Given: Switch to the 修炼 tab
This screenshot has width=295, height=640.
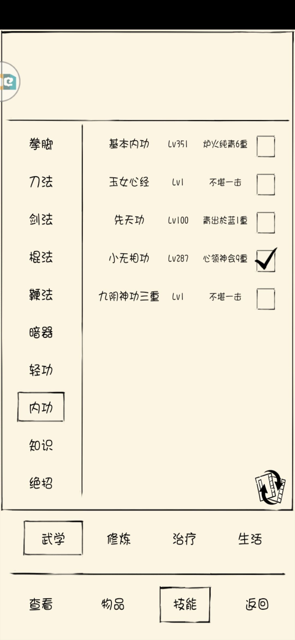Looking at the screenshot, I should coord(119,539).
